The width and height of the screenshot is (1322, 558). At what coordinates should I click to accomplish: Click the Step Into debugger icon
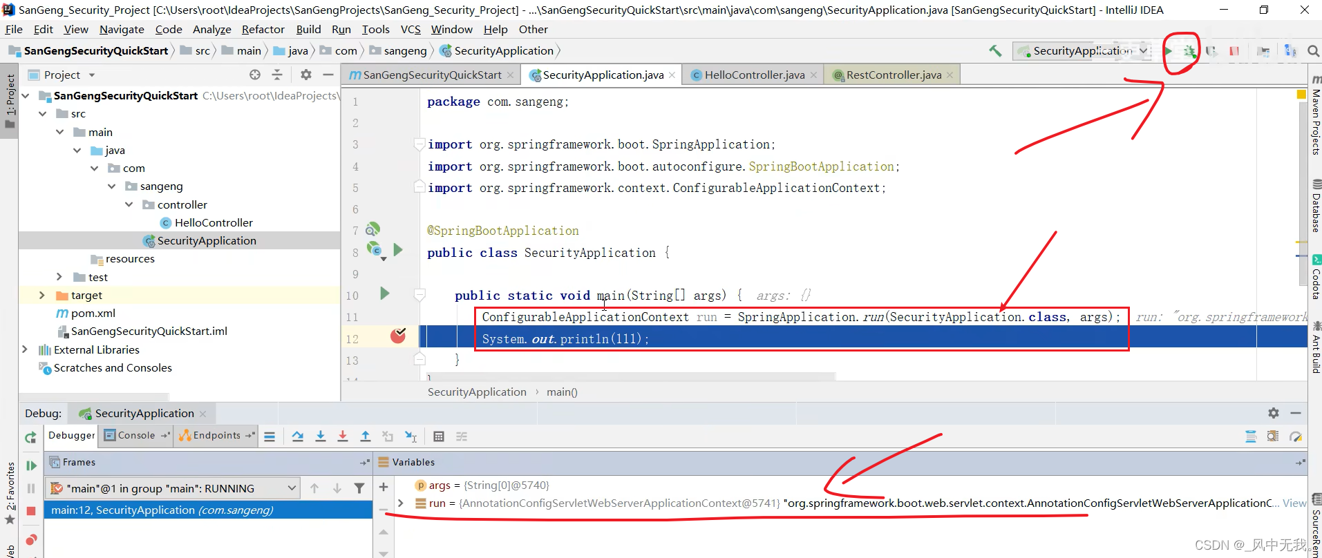(x=321, y=436)
